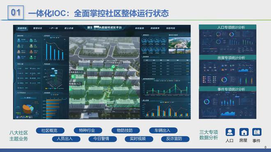Click the A区 exit label on the map

[x=113, y=63]
